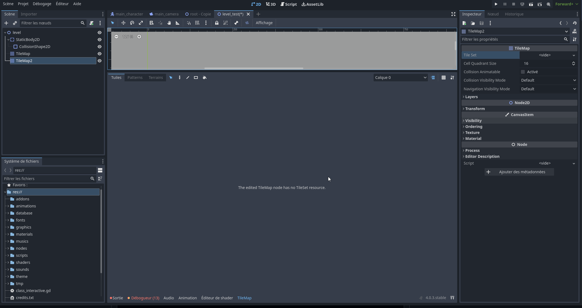
Task: Select the rectangle tool in the TileMap panel
Action: pyautogui.click(x=196, y=78)
